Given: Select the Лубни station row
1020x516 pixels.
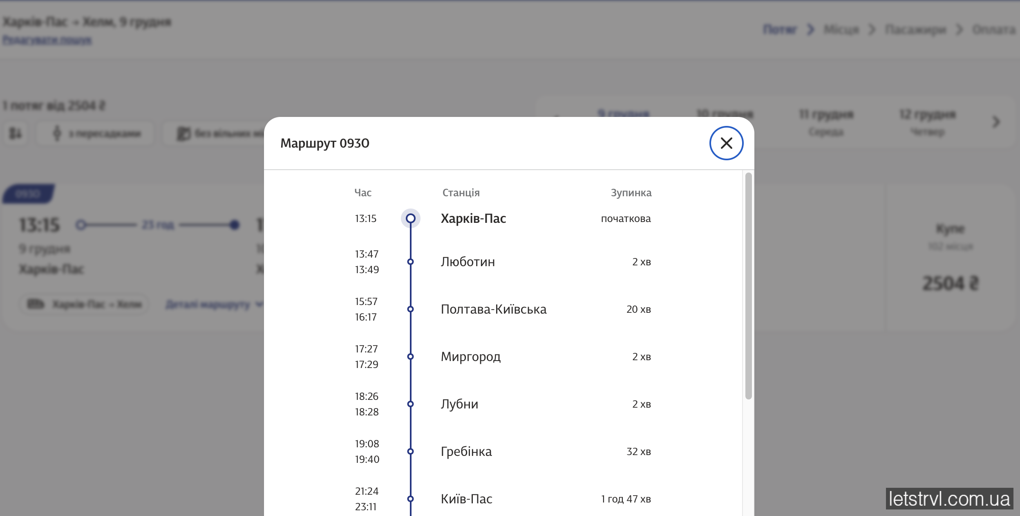Looking at the screenshot, I should (x=459, y=404).
